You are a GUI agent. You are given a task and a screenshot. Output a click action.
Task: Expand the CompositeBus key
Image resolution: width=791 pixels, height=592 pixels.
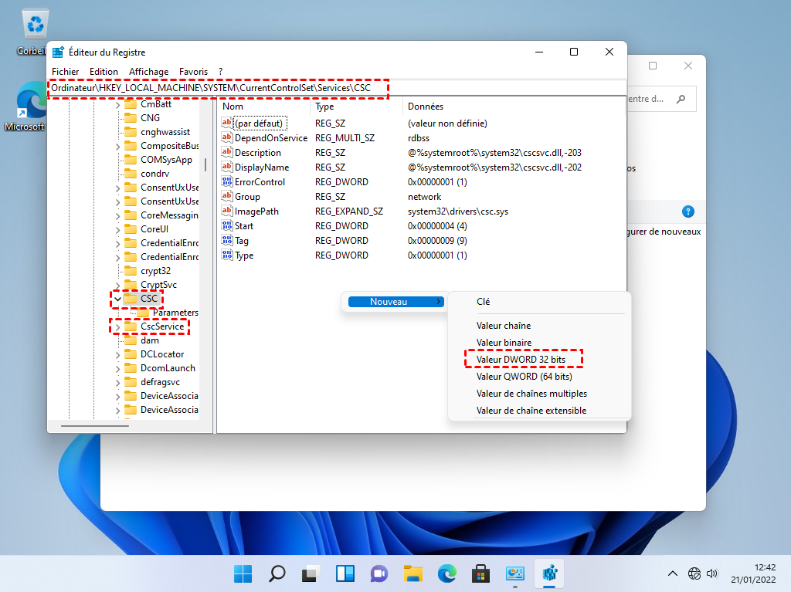pyautogui.click(x=117, y=147)
